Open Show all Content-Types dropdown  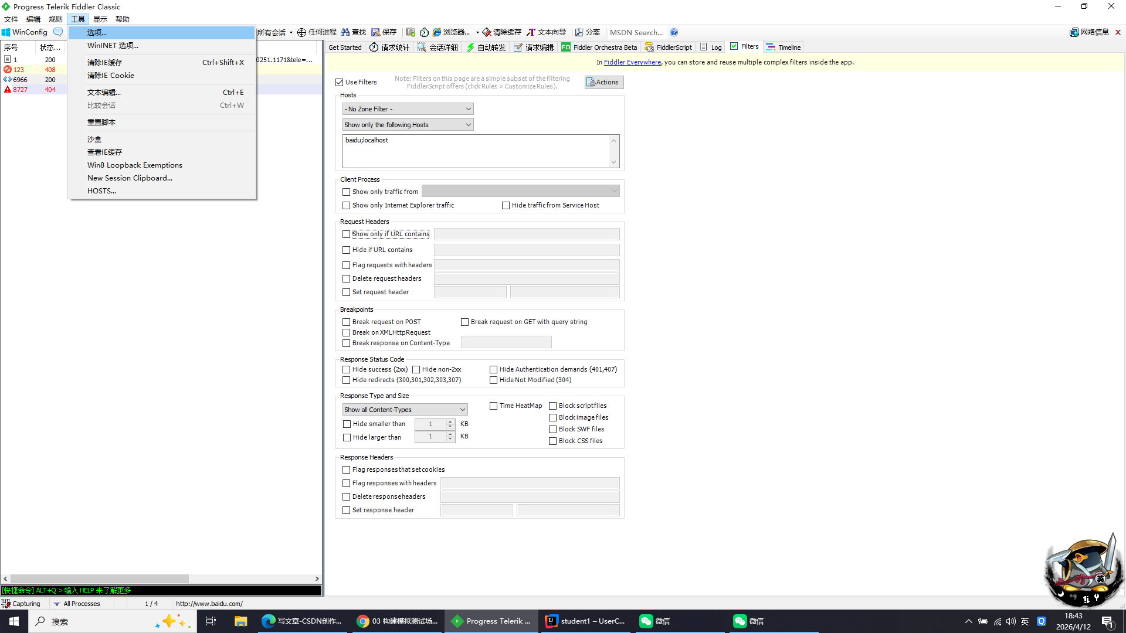pos(405,410)
